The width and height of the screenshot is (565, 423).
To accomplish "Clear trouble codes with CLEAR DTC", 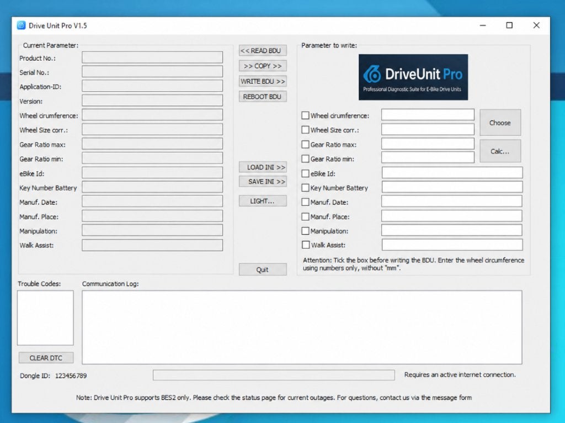I will pyautogui.click(x=46, y=358).
